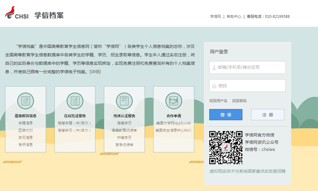Image resolution: width=318 pixels, height=191 pixels.
Task: Click the 学信档案 site title
Action: (x=49, y=15)
